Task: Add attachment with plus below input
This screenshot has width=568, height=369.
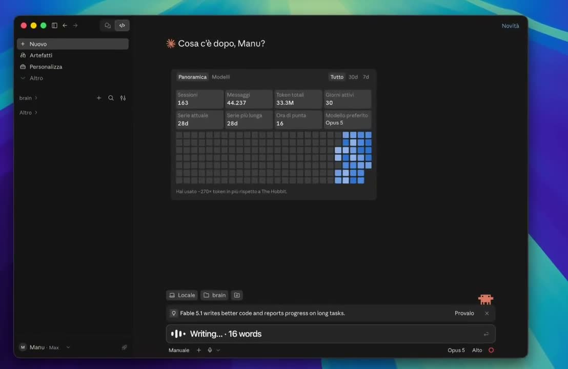Action: pyautogui.click(x=198, y=350)
